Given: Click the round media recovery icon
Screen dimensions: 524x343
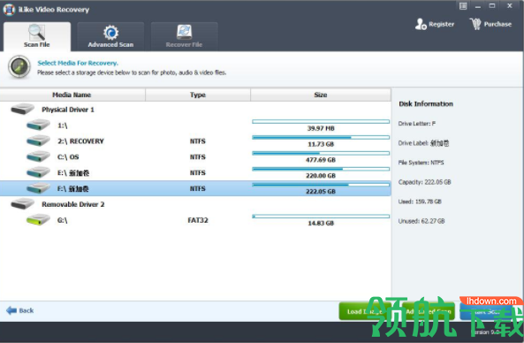Looking at the screenshot, I should point(19,67).
